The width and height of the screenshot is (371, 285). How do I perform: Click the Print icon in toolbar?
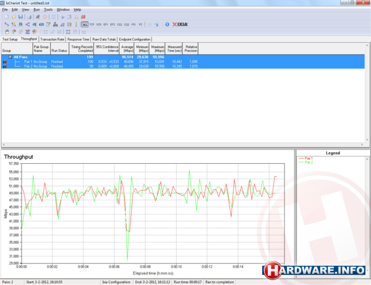click(28, 17)
